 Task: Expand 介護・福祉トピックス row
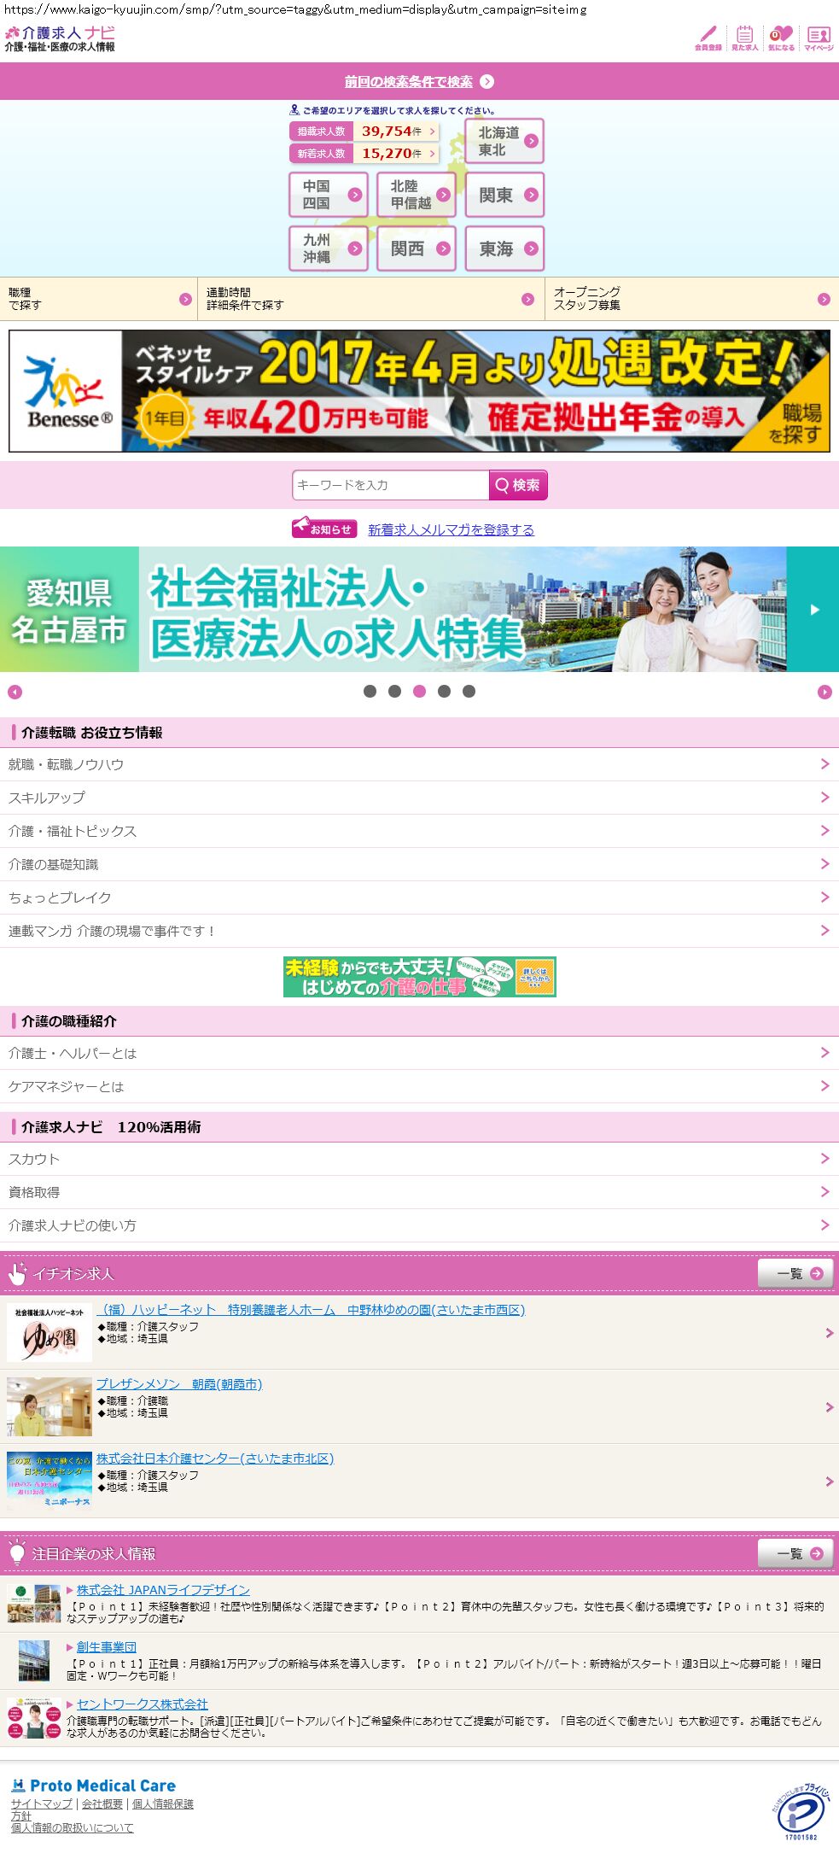419,831
